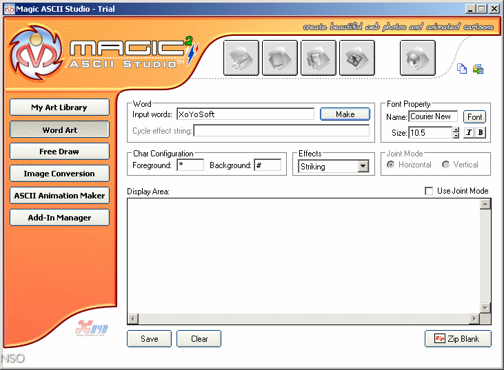
Task: Click display area scroll down arrow
Action: pos(485,308)
